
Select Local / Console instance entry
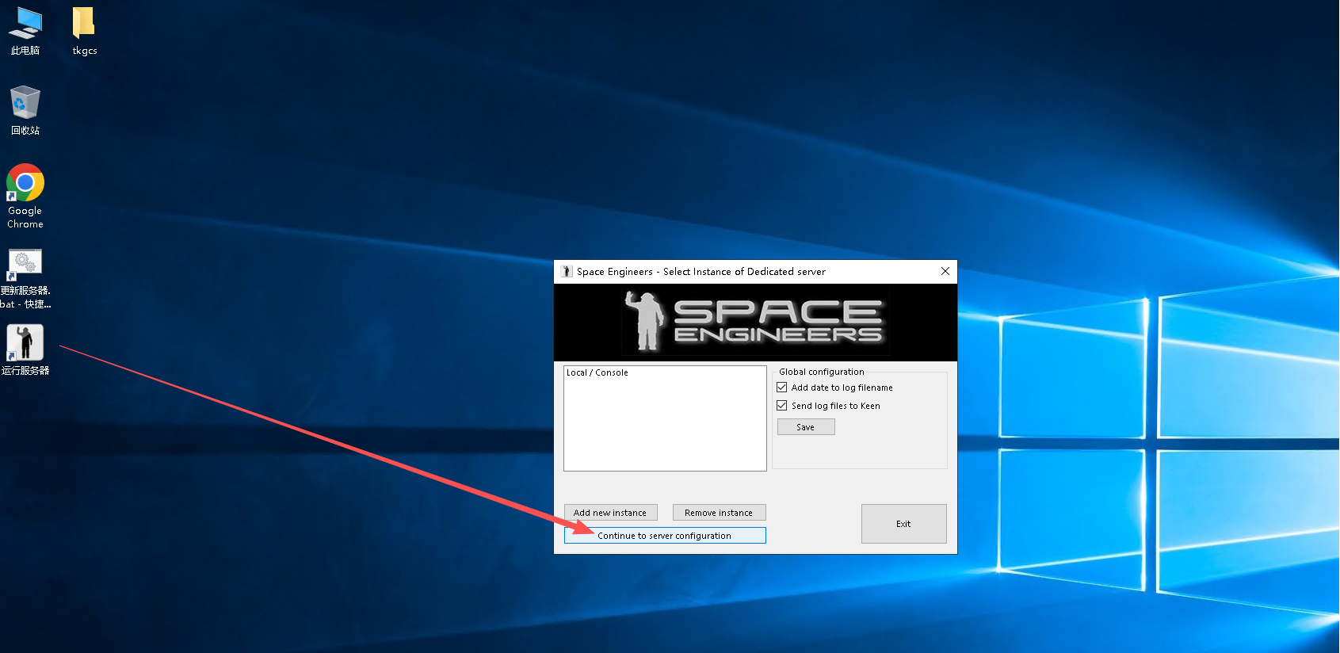597,372
